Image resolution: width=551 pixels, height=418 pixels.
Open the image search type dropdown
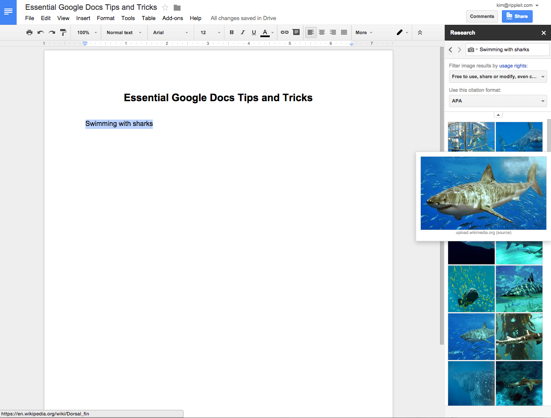coord(472,50)
